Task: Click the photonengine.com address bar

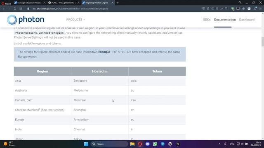Action: pos(70,9)
